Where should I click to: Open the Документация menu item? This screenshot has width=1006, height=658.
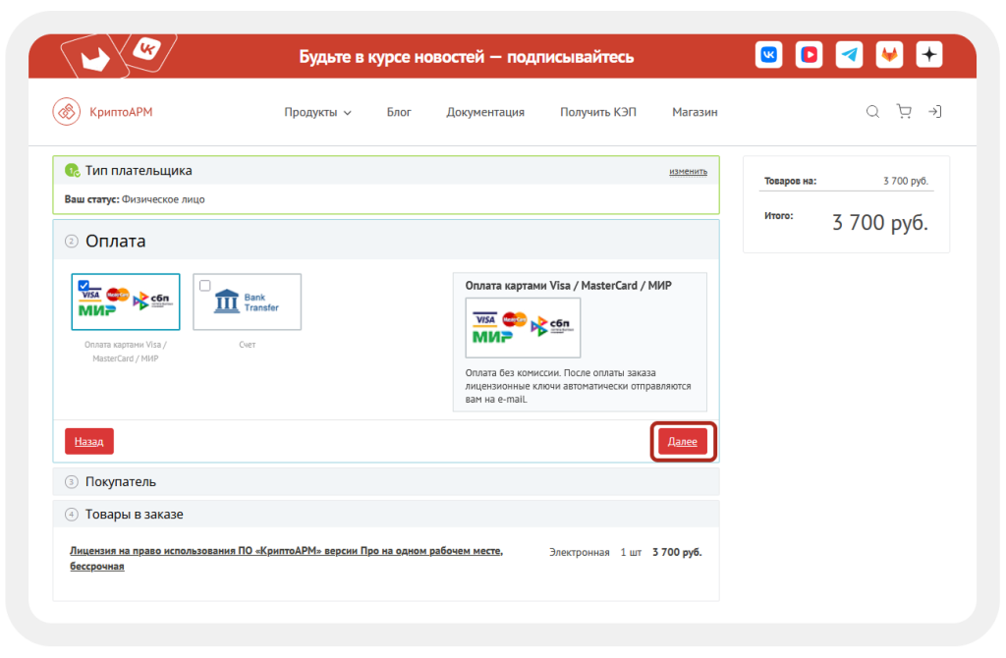[x=485, y=112]
